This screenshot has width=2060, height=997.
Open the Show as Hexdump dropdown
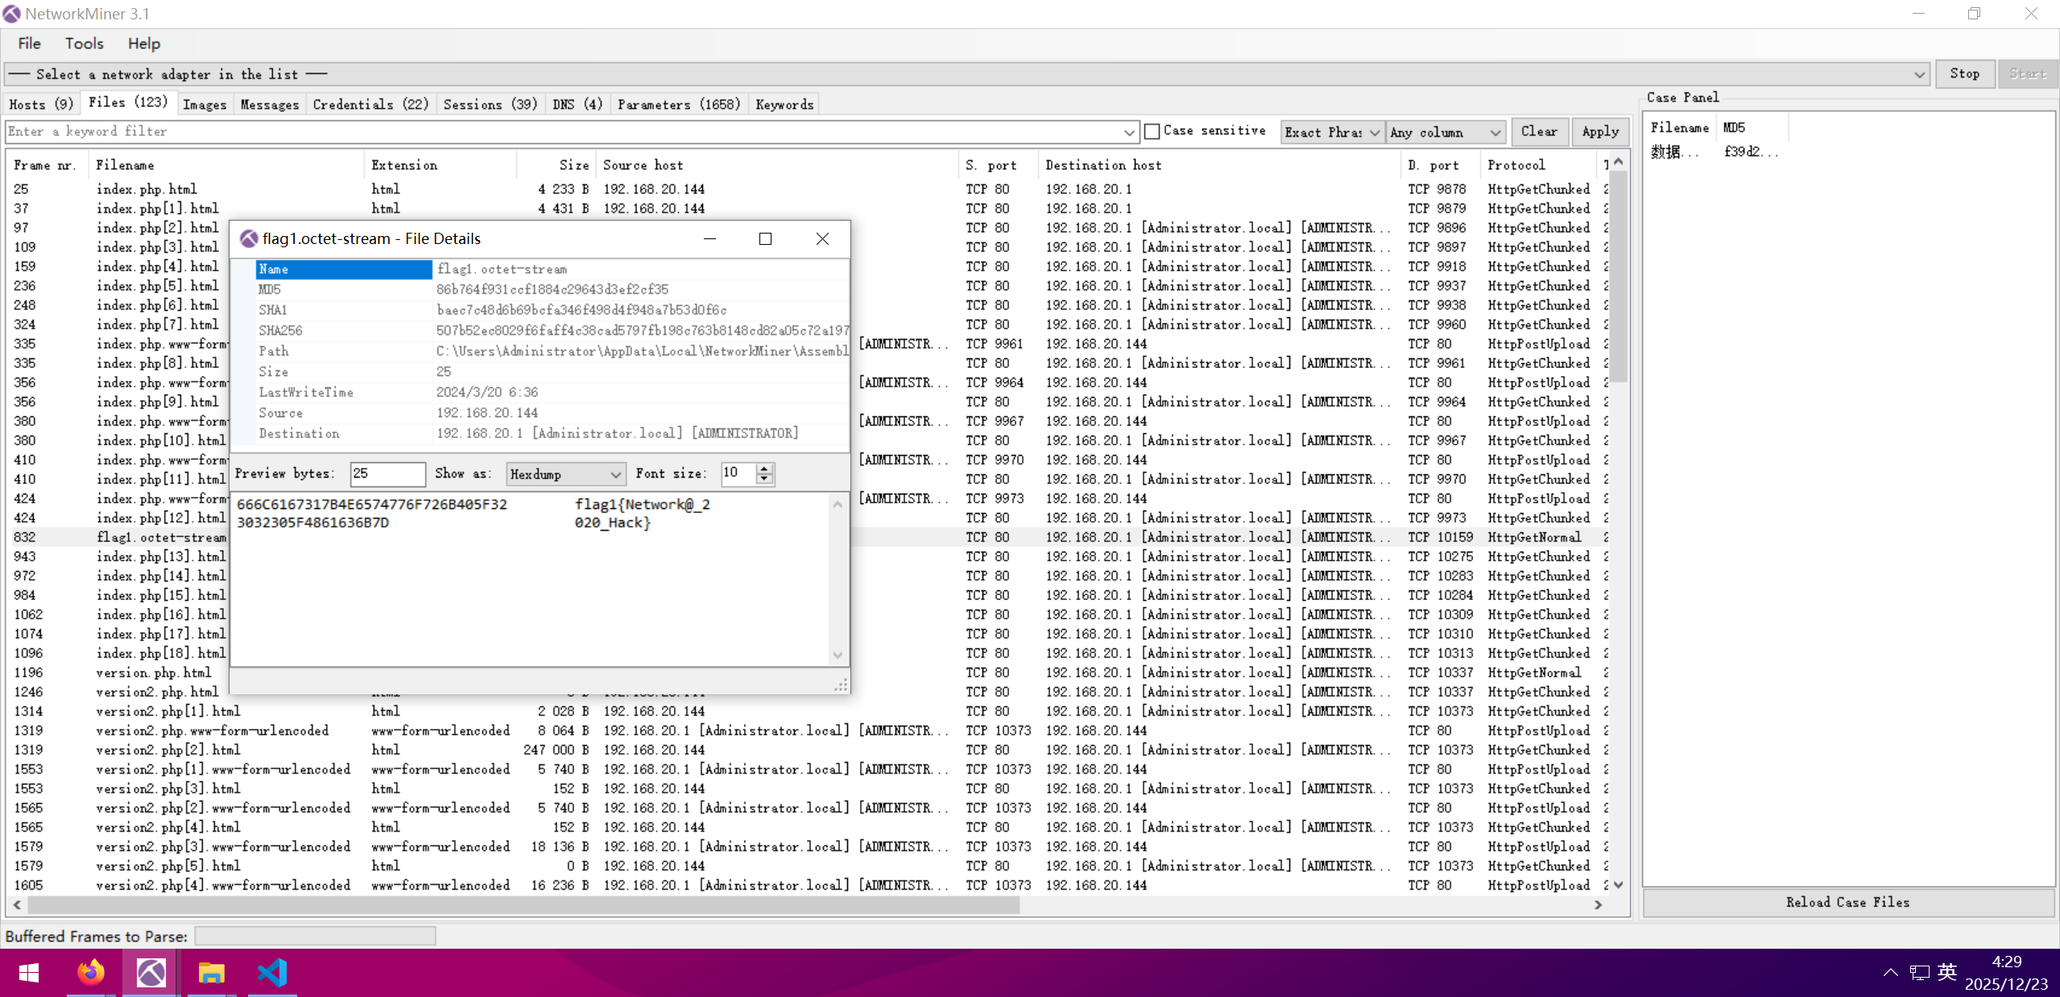click(565, 474)
